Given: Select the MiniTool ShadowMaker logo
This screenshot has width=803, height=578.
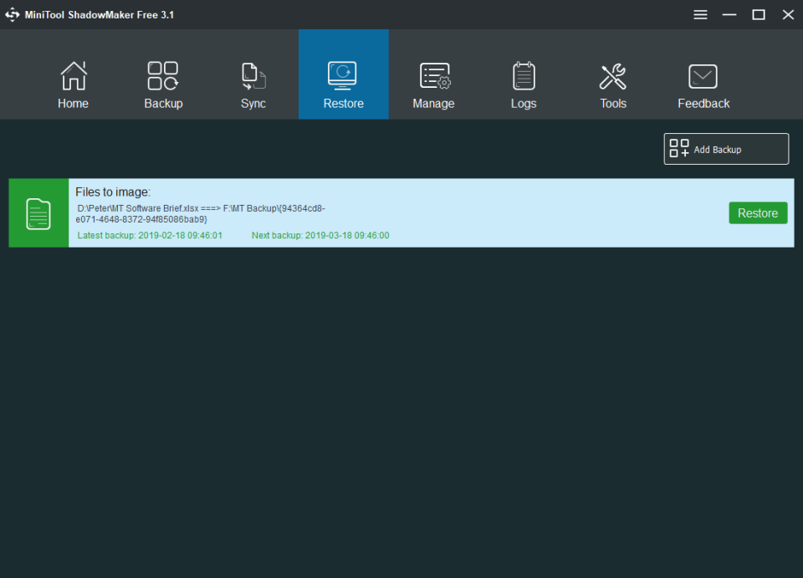Looking at the screenshot, I should click(13, 14).
